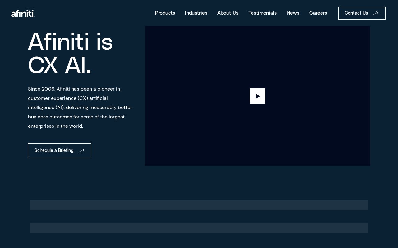
Task: Click Schedule a Briefing button
Action: click(59, 151)
